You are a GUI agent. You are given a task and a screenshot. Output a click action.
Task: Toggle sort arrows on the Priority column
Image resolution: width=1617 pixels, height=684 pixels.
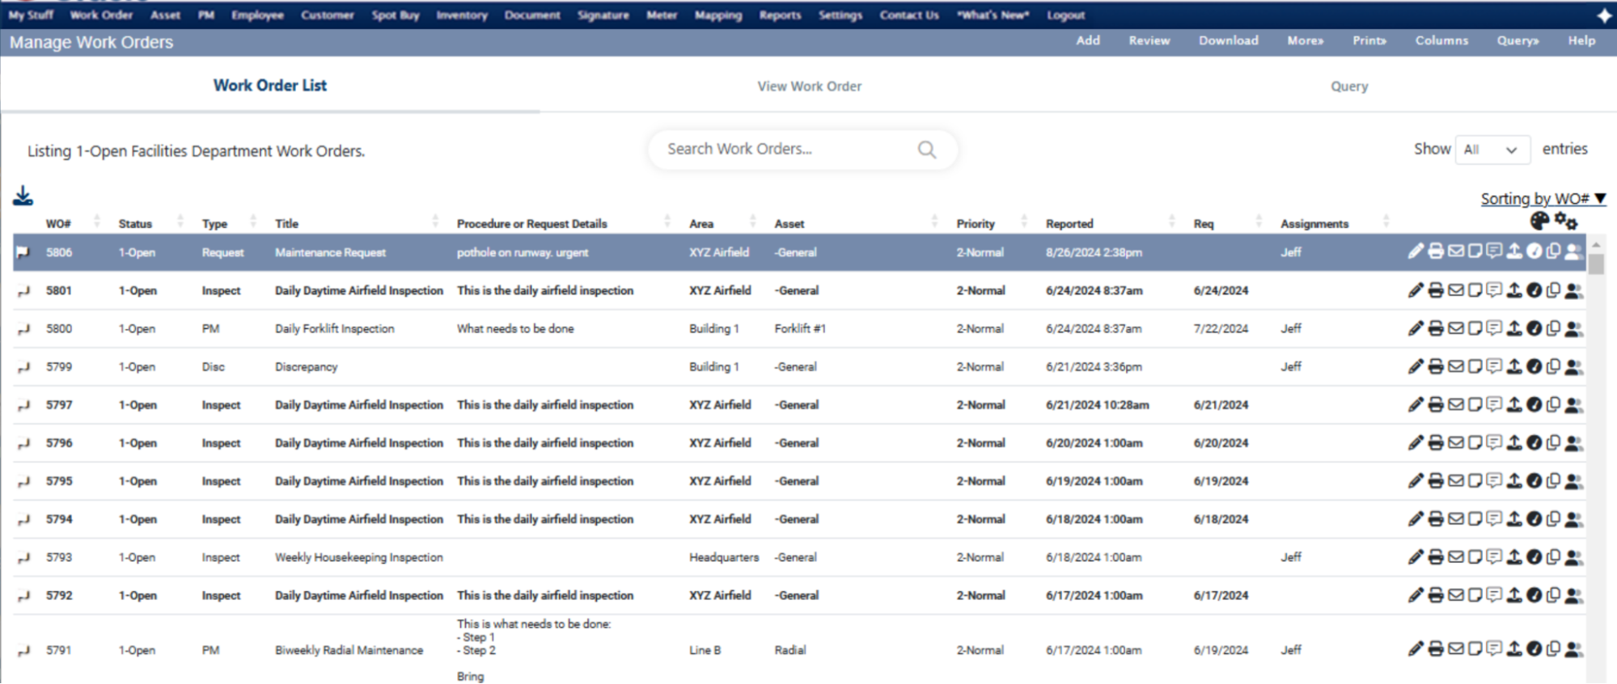pyautogui.click(x=1024, y=221)
